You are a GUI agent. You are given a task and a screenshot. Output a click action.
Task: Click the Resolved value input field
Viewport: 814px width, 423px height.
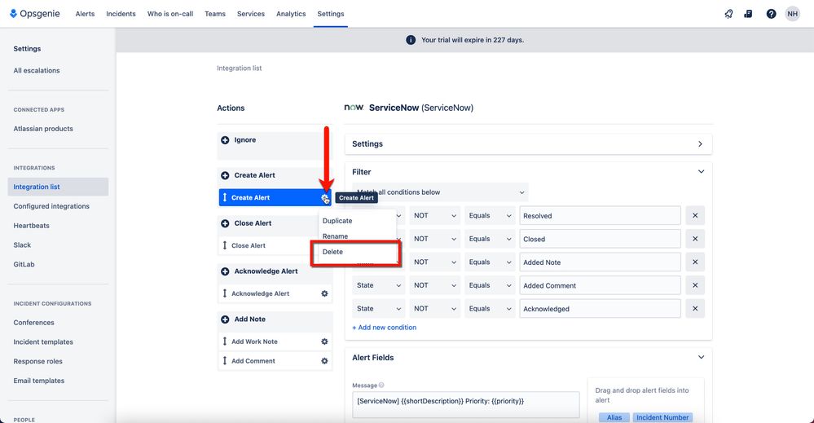click(600, 215)
